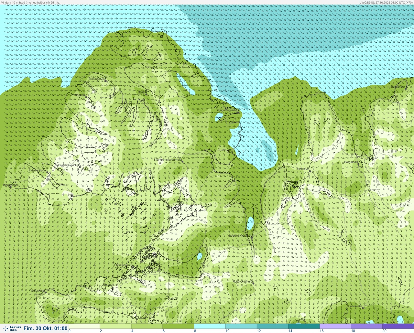This screenshot has height=333, width=414.
Task: Click the 10–12 m/s legend color
Action: pyautogui.click(x=241, y=326)
